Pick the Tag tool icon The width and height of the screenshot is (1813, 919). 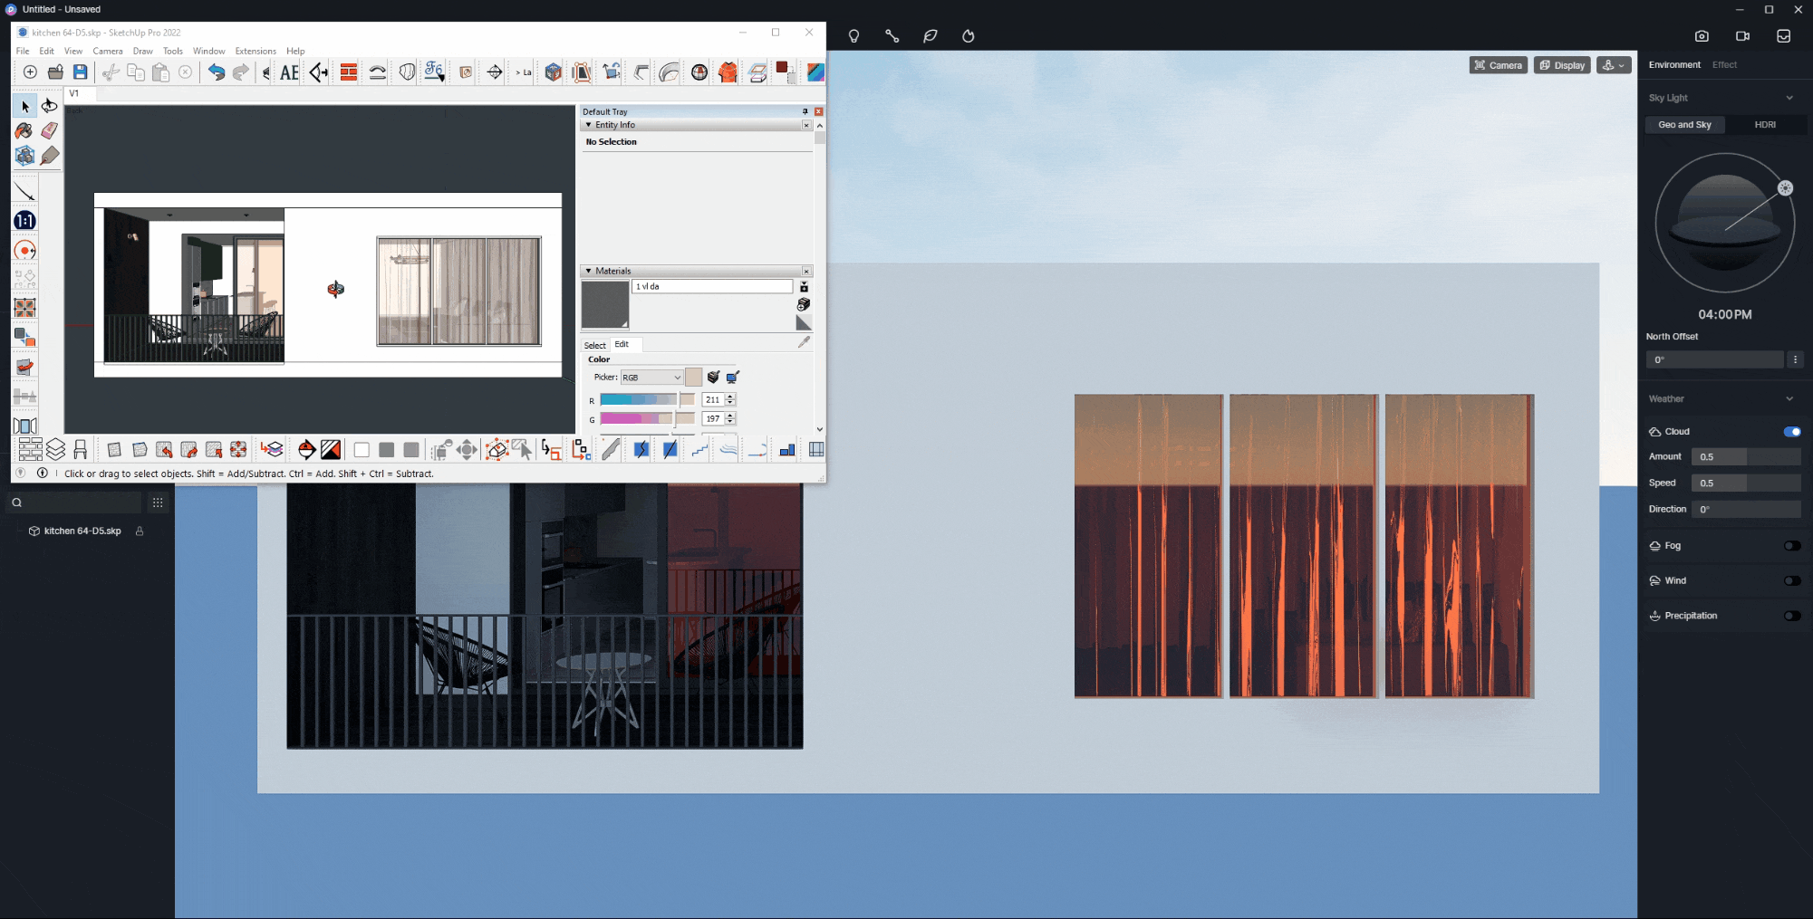coord(50,156)
